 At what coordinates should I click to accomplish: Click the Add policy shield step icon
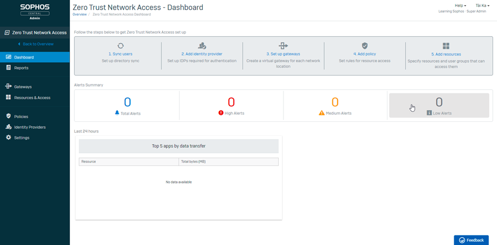tap(364, 45)
